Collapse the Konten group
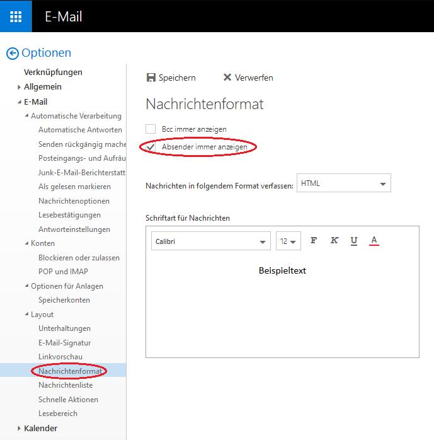The width and height of the screenshot is (434, 440). click(26, 243)
